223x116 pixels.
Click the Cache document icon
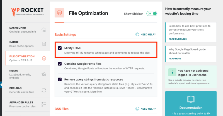[44, 44]
